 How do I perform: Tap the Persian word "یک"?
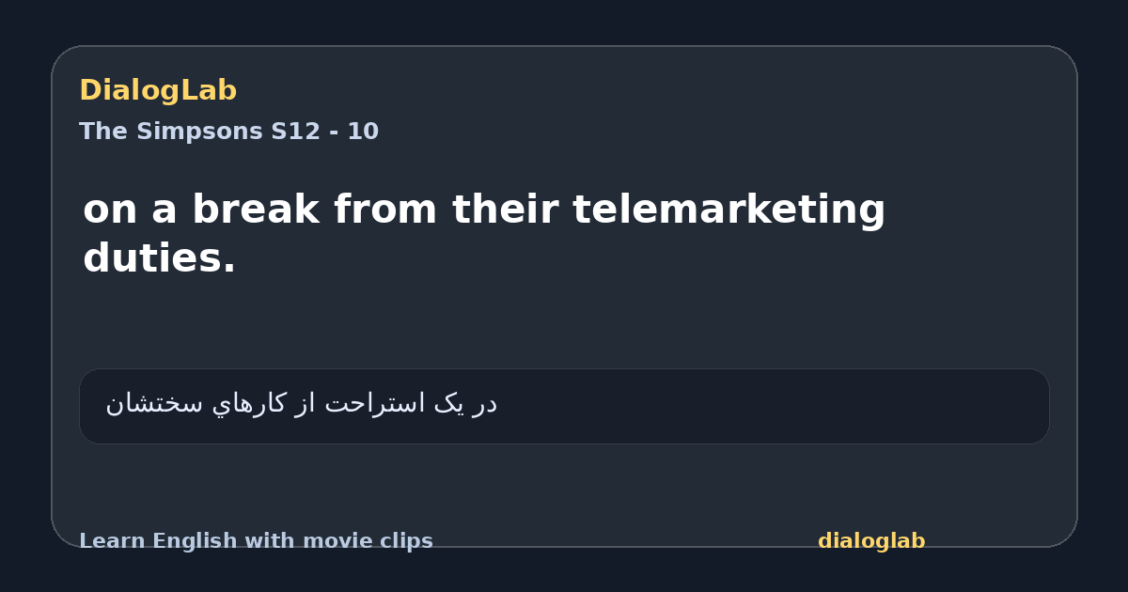(x=449, y=403)
